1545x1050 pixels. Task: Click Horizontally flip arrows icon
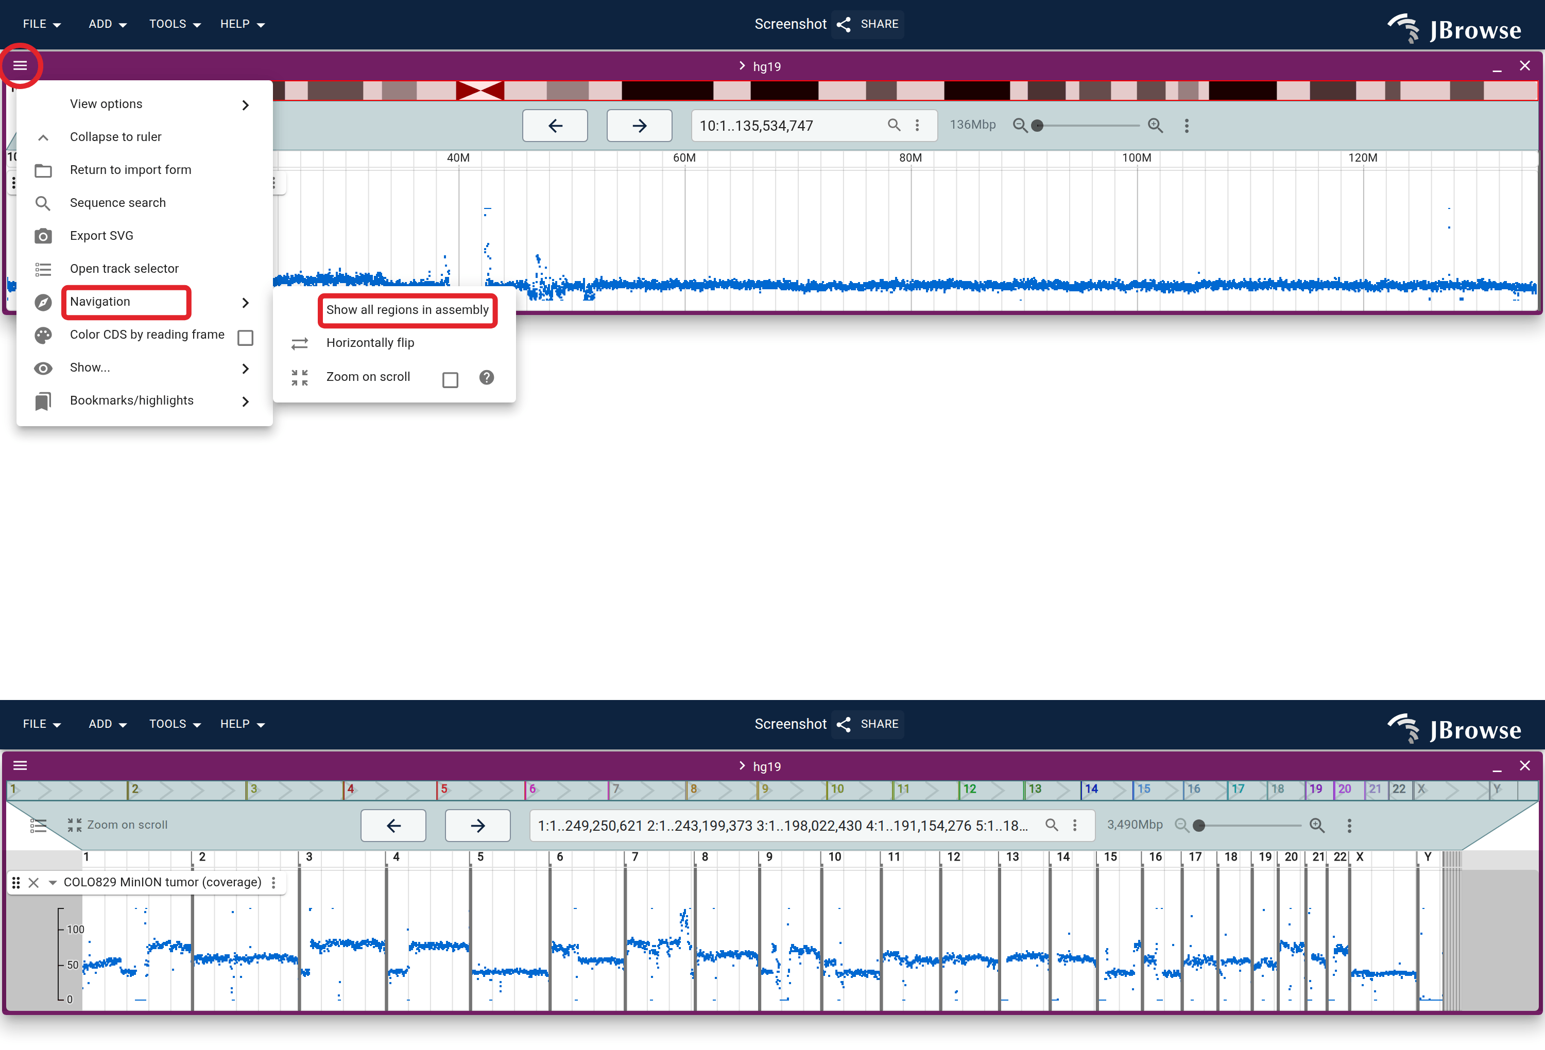tap(300, 343)
